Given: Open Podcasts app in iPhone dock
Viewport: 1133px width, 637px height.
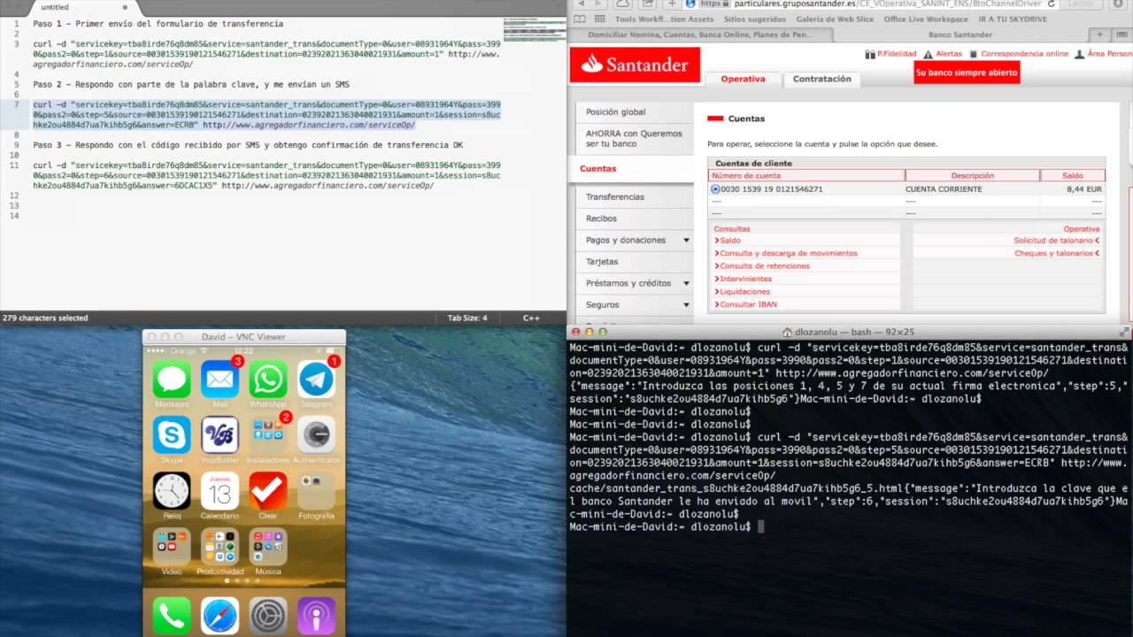Looking at the screenshot, I should (316, 616).
